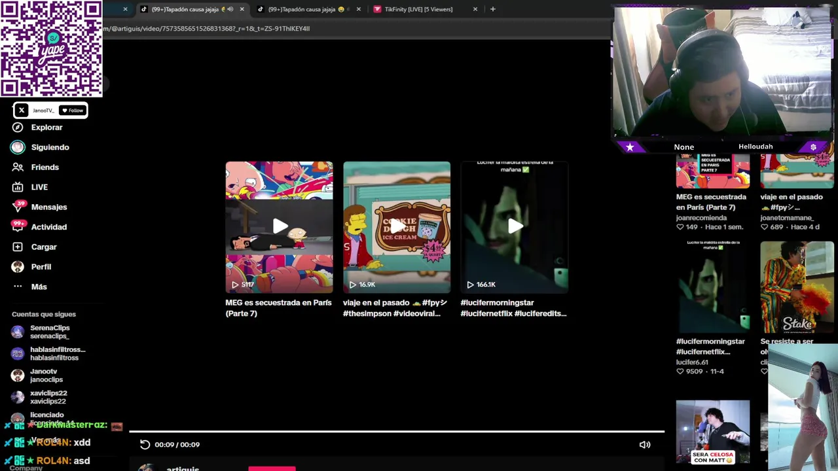838x471 pixels.
Task: Play the Cookie Dough Simpsons suggested video
Action: tap(397, 226)
